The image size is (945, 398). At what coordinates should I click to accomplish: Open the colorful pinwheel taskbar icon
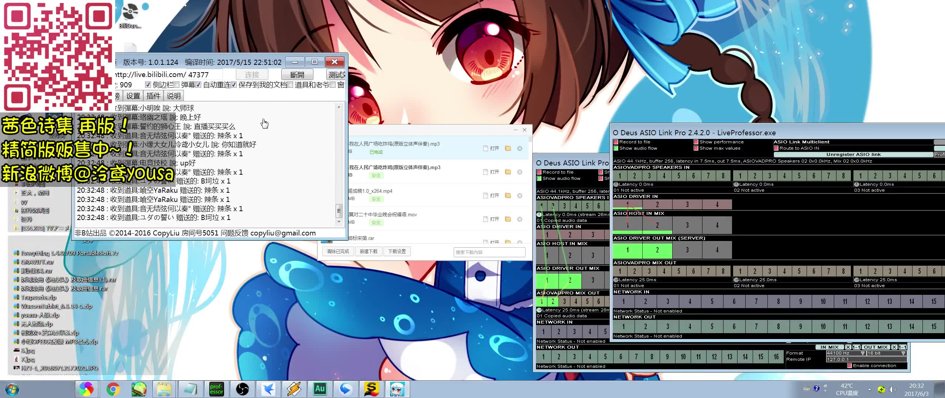tap(87, 389)
